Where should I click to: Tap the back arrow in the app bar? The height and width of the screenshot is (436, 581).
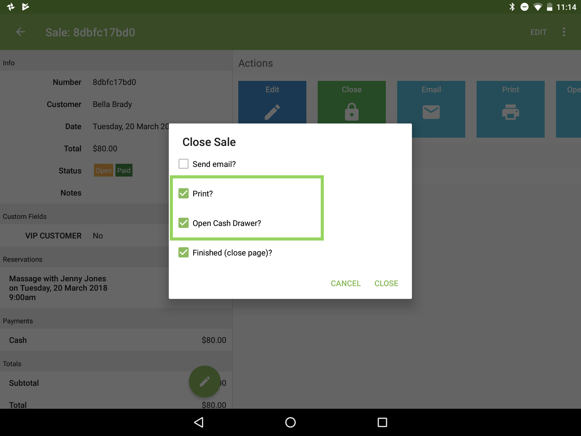pos(20,32)
